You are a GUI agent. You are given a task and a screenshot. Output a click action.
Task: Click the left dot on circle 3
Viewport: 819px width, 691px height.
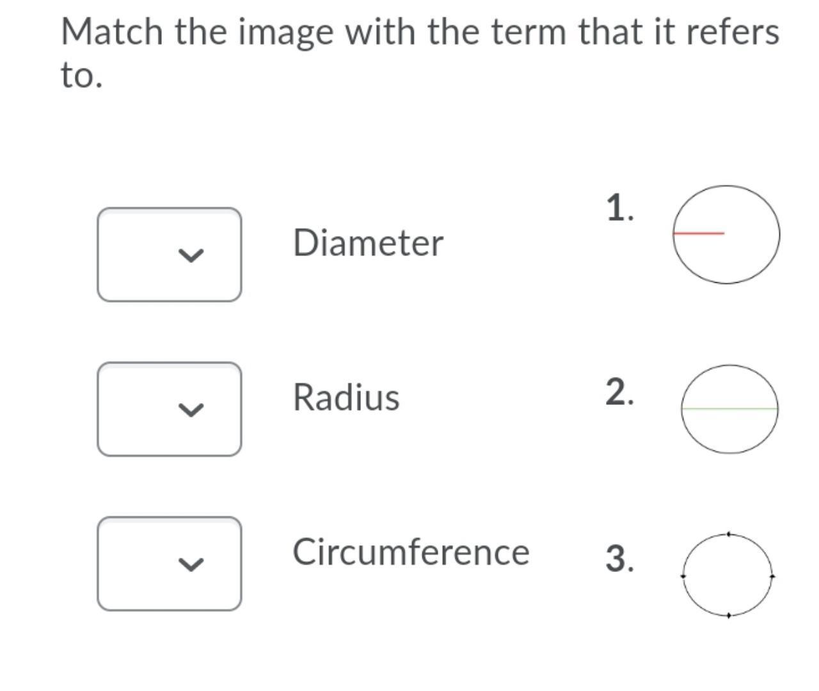click(x=683, y=576)
